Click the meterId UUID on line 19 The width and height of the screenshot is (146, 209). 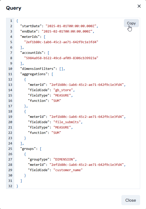click(87, 117)
